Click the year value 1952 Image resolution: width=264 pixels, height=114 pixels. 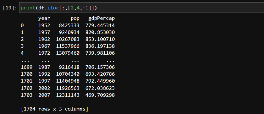point(44,25)
